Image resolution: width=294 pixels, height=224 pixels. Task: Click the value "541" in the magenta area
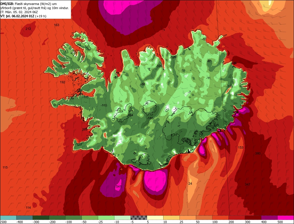pyautogui.click(x=119, y=186)
